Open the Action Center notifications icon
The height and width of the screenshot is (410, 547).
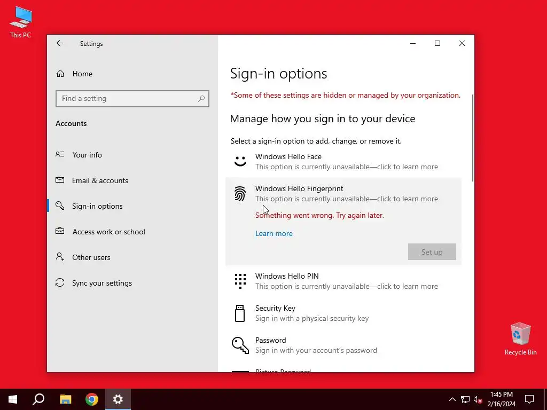pos(529,399)
